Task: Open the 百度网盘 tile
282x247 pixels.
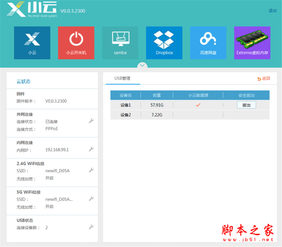Action: (x=208, y=43)
